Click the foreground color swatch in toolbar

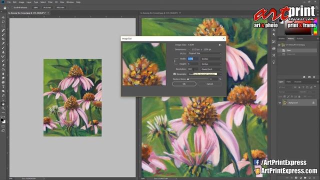tap(2, 120)
